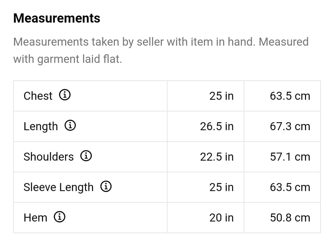333x242 pixels.
Task: Open the Sleeve Length info icon
Action: click(106, 186)
